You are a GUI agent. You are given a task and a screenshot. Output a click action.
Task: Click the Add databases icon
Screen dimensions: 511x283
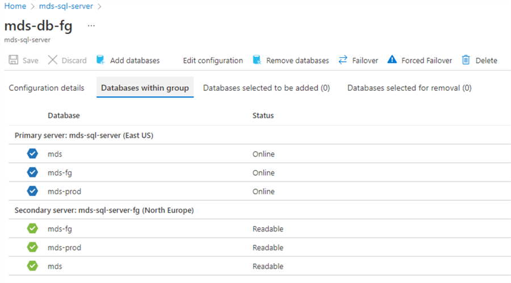coord(100,60)
